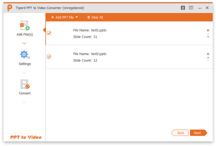Click the Slide Count 11 value
The image size is (216, 146).
tap(95, 37)
